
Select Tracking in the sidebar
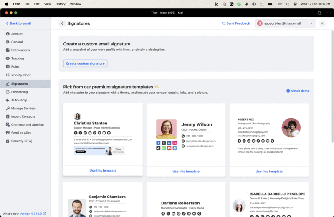(17, 58)
